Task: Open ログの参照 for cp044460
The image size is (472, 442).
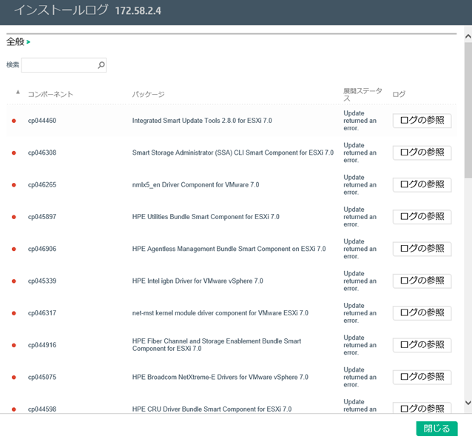Action: 422,121
